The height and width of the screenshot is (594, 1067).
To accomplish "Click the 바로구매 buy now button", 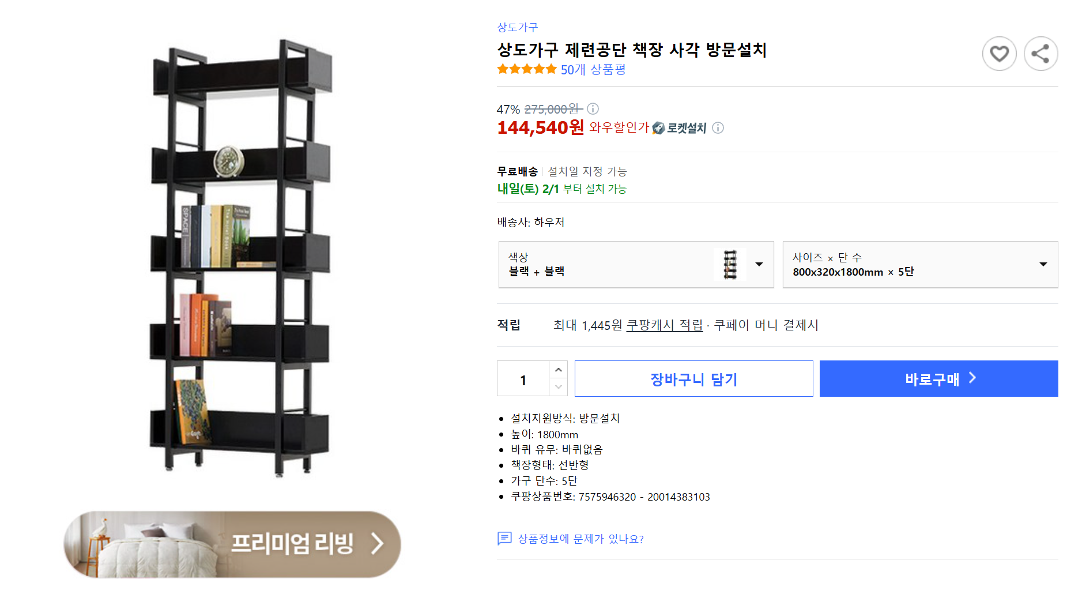I will click(x=938, y=379).
